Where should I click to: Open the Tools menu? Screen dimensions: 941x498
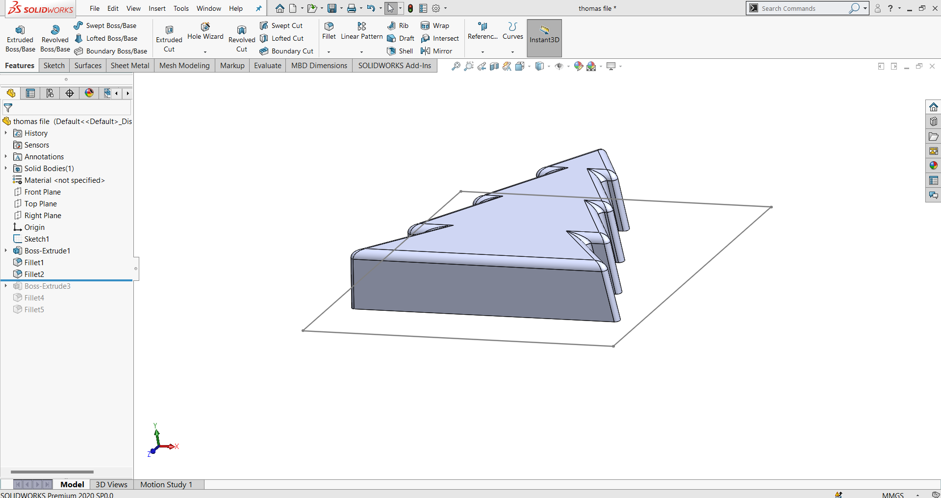[x=181, y=8]
